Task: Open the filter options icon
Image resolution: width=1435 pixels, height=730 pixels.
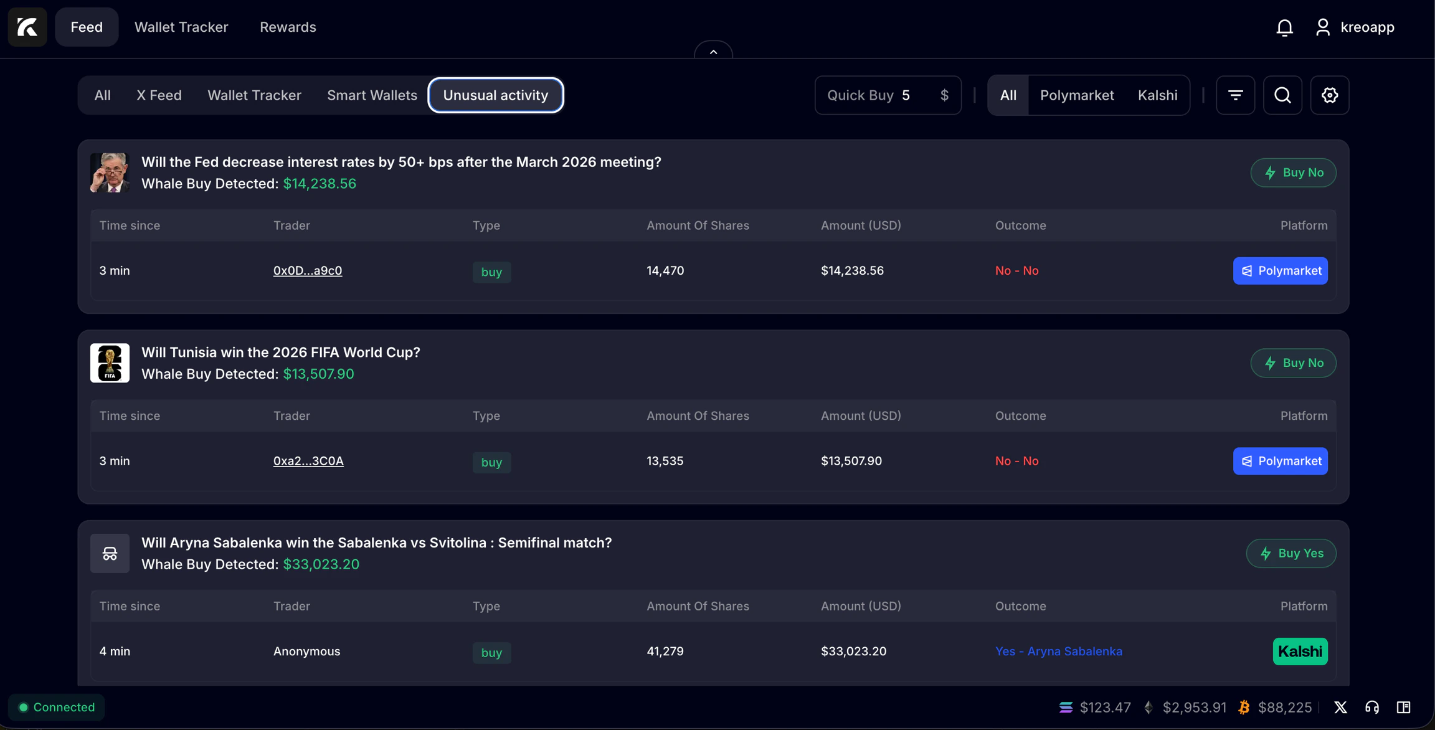Action: (1235, 95)
